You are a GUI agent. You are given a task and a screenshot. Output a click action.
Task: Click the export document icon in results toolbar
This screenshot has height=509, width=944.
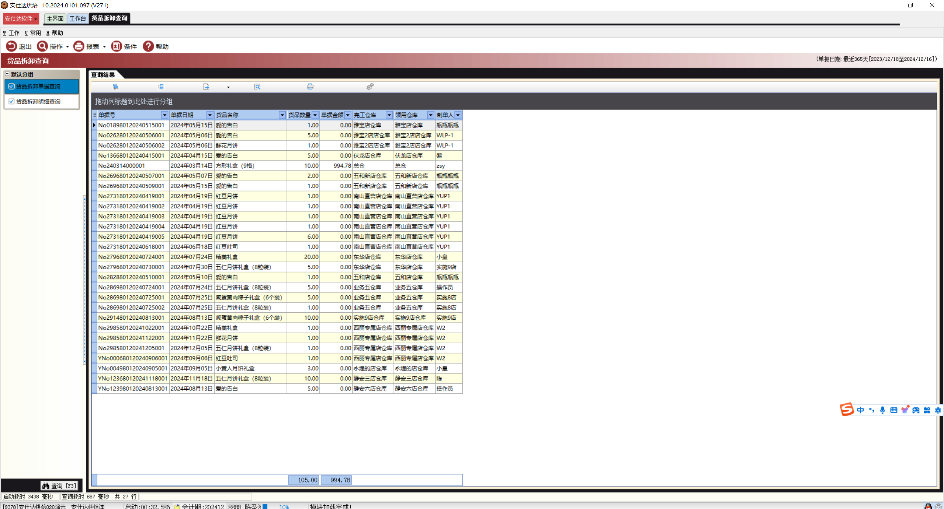pyautogui.click(x=206, y=87)
